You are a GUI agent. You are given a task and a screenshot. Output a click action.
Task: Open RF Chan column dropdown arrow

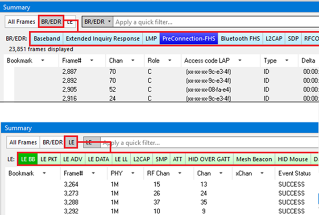click(x=180, y=173)
